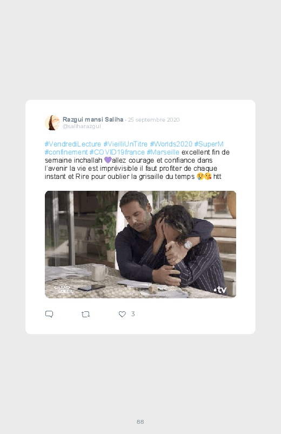Open the embedded tweet image
Viewport: 281px width, 434px height.
tap(140, 244)
